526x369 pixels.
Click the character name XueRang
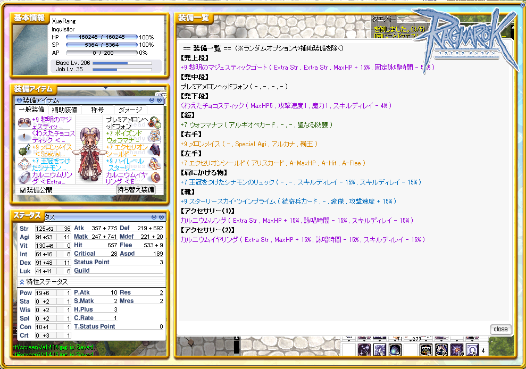pyautogui.click(x=64, y=21)
